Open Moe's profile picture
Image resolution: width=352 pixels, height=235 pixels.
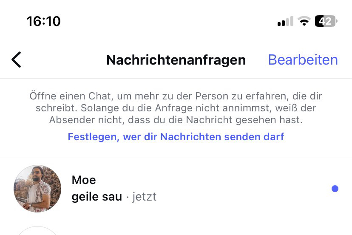pos(37,189)
